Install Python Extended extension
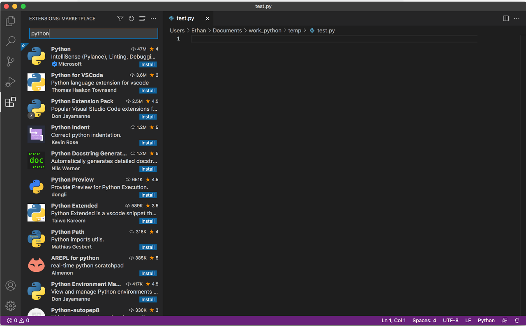Screen dimensions: 526x326 tap(148, 221)
